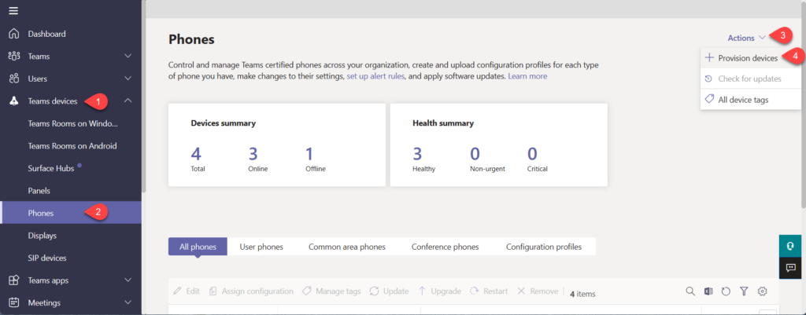The height and width of the screenshot is (315, 806).
Task: Click the teal headset help button
Action: pos(790,245)
